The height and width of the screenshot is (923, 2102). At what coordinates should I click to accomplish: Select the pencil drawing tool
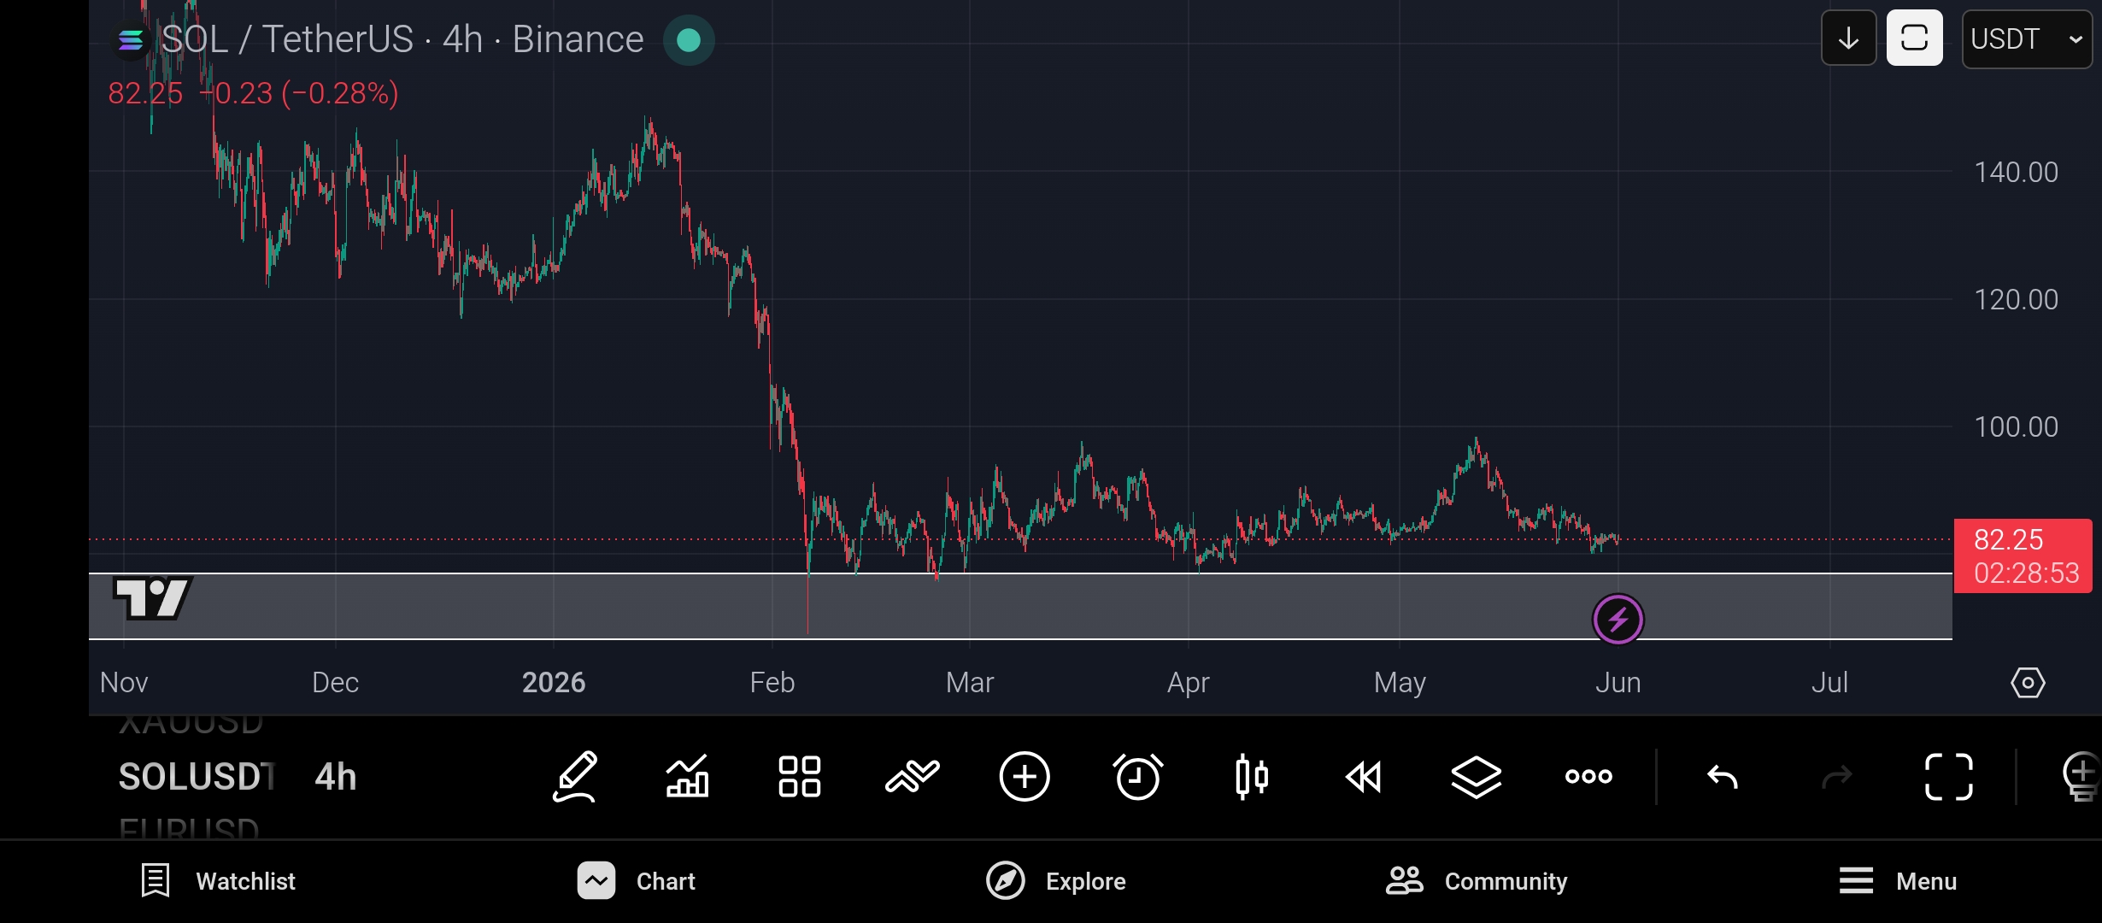[x=575, y=777]
